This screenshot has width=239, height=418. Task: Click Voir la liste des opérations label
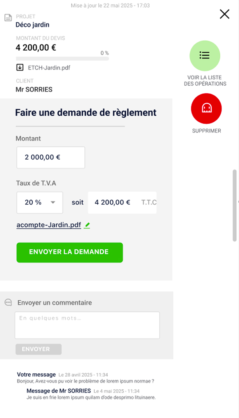[205, 81]
